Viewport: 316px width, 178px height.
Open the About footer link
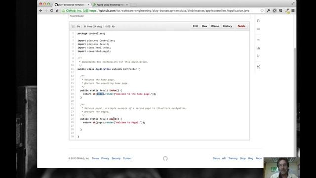coord(259,158)
